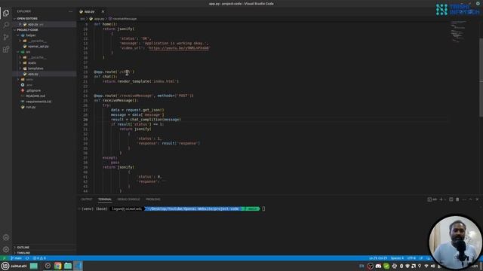Switch to the Debug Console tab
This screenshot has height=271, width=483.
(128, 199)
